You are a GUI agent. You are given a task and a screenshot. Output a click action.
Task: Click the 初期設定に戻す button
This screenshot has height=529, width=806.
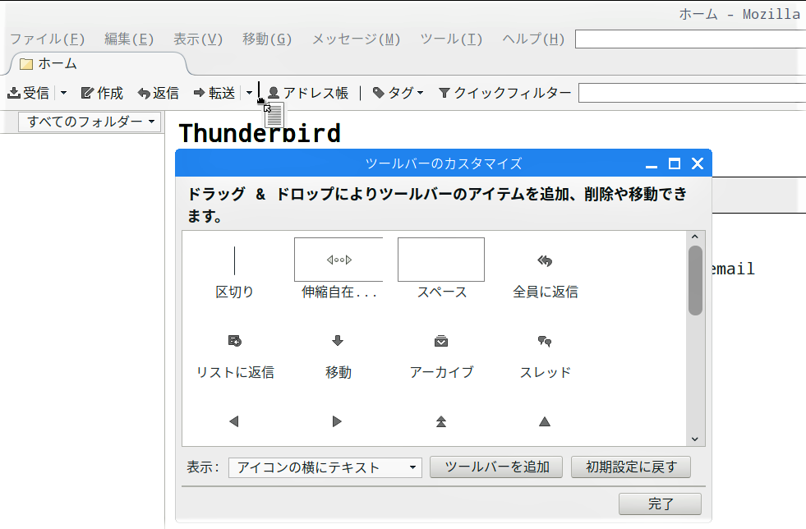(631, 467)
